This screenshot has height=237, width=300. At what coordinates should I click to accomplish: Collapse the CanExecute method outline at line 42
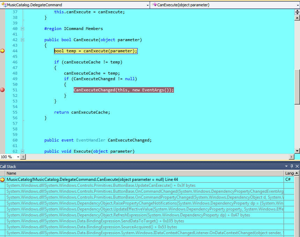pyautogui.click(x=22, y=40)
